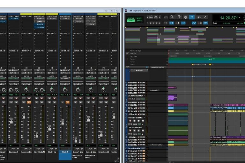Select the highlighted Grabber hand tool
The width and height of the screenshot is (245, 163).
[x=192, y=17]
